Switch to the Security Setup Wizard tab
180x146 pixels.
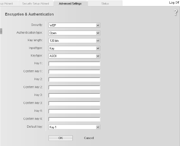point(35,4)
